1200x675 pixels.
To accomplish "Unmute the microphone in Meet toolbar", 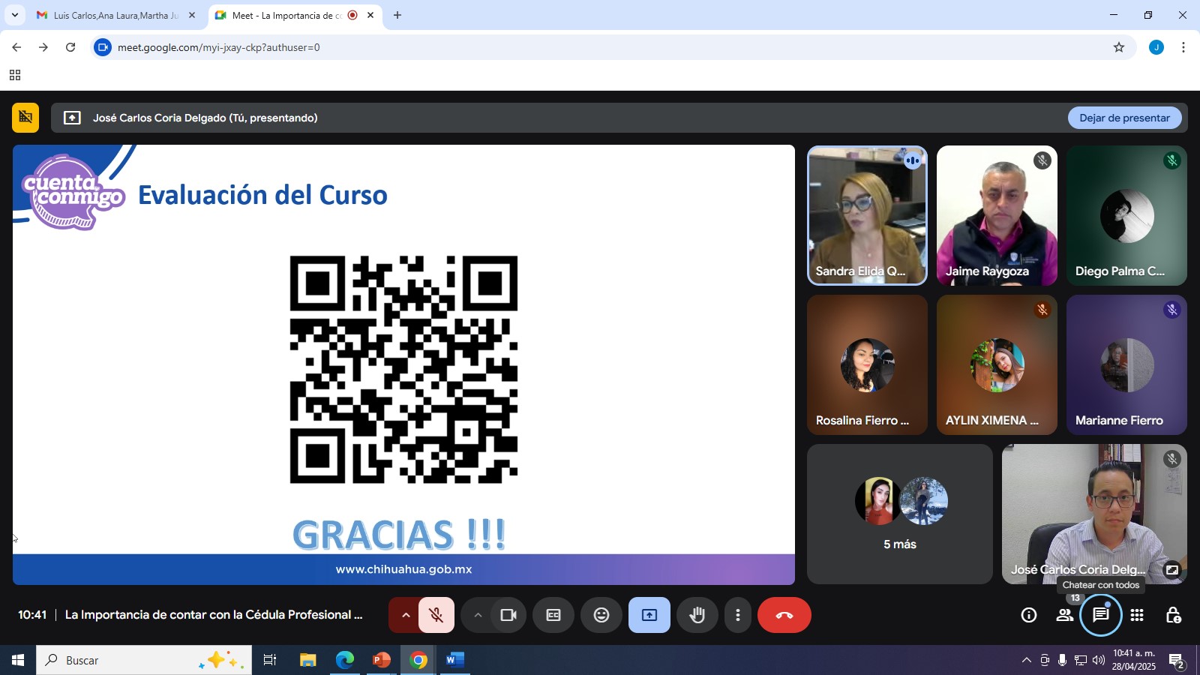I will (x=436, y=615).
